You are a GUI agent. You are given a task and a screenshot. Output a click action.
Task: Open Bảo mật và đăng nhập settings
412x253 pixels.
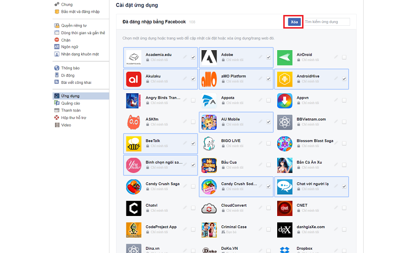(81, 12)
